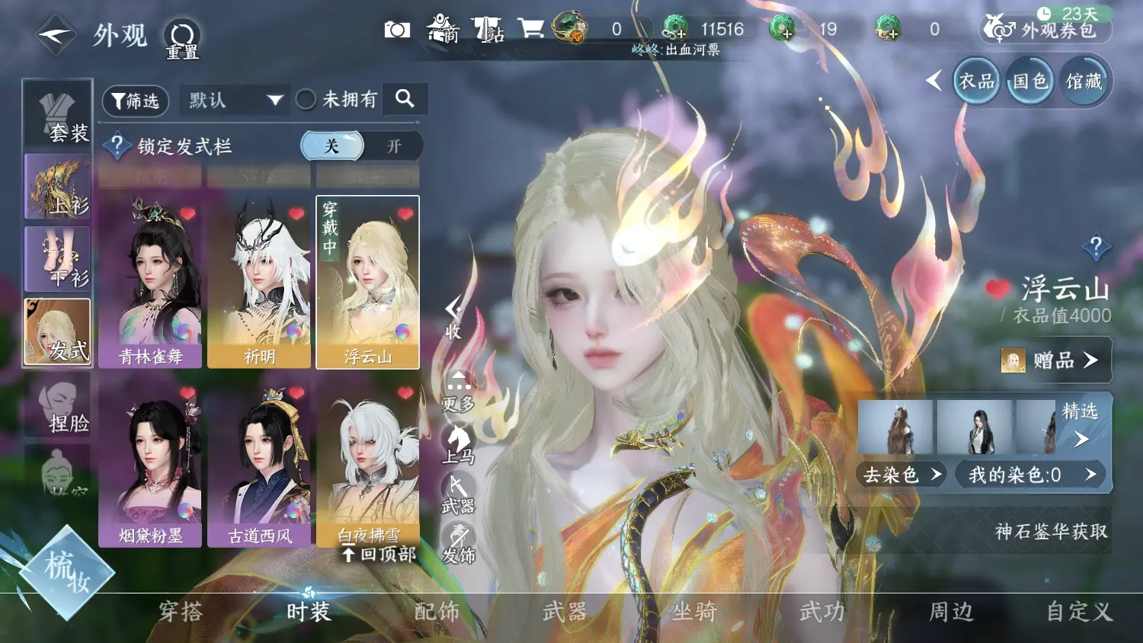The width and height of the screenshot is (1143, 643).
Task: Toggle favorite heart on 浮云山 card
Action: point(405,214)
